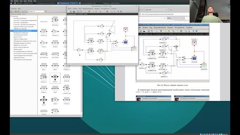Click the blue scope block in Xcos diagram
The width and height of the screenshot is (240, 135).
[x=126, y=42]
